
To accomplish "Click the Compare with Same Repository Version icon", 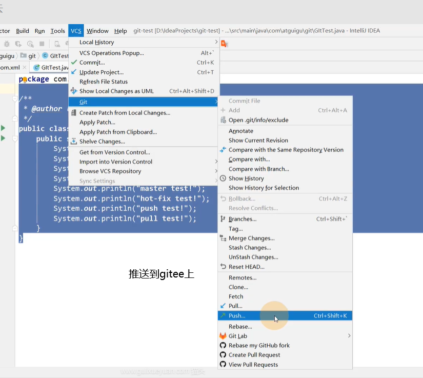I will pyautogui.click(x=223, y=149).
